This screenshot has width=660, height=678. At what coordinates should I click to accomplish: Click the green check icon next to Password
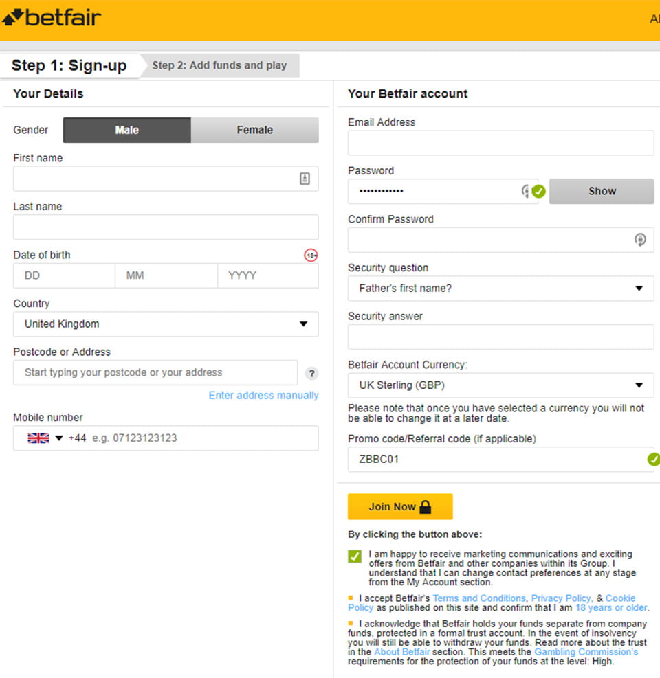[x=539, y=191]
